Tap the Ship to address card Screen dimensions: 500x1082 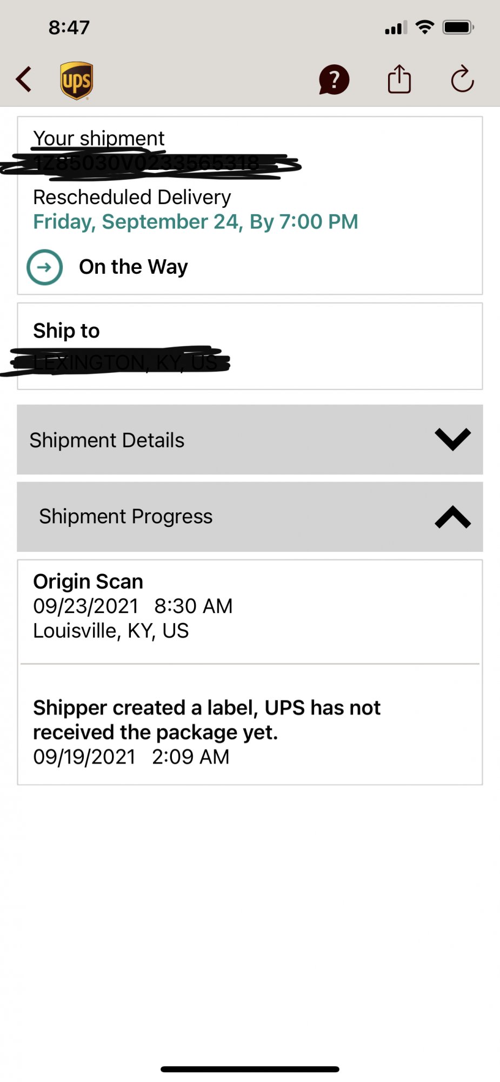(250, 346)
